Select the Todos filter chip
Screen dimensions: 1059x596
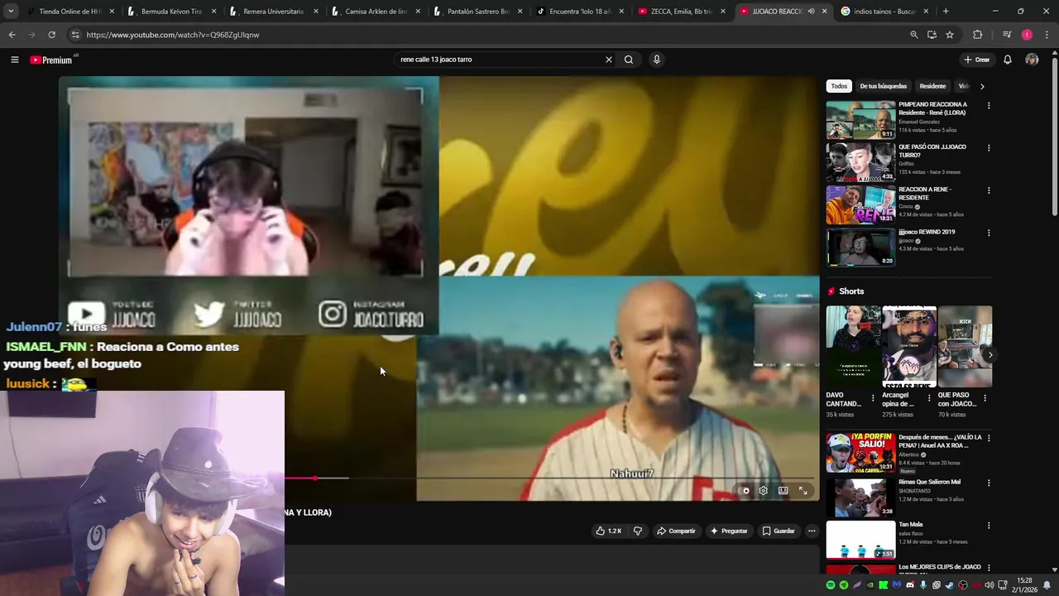click(839, 86)
